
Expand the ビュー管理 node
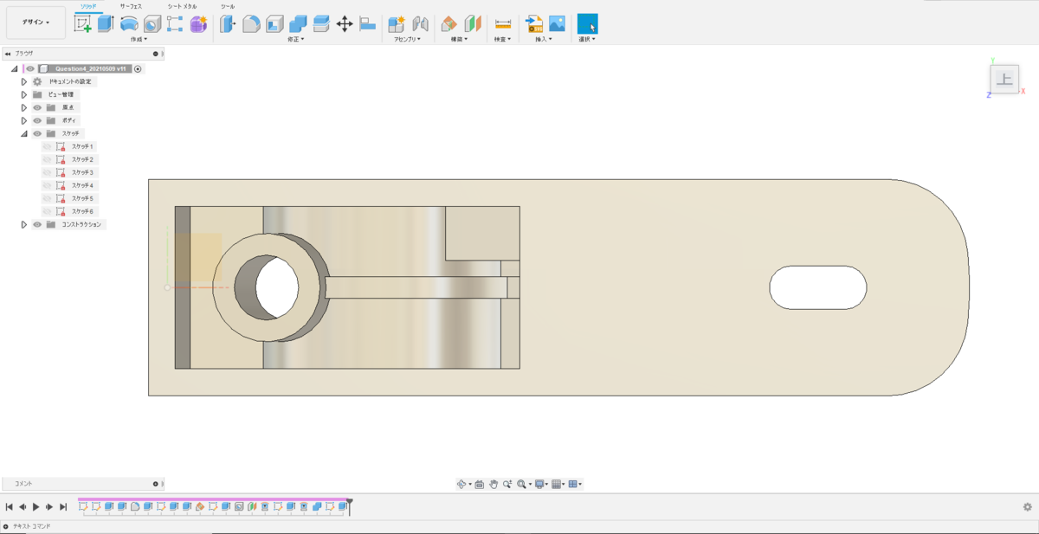(x=24, y=94)
